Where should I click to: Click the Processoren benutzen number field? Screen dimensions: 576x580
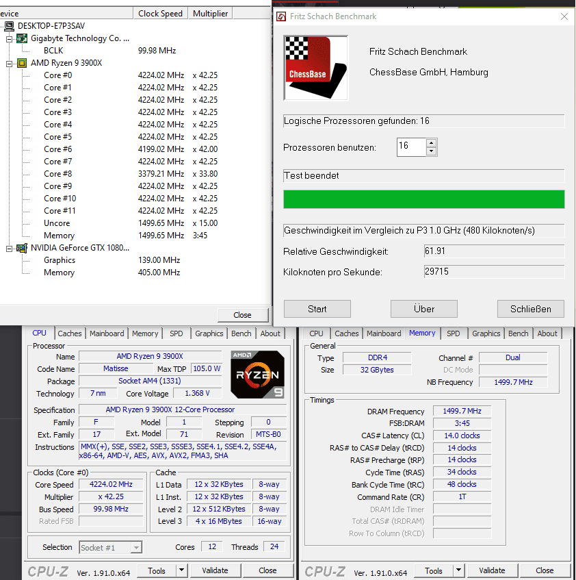click(411, 147)
